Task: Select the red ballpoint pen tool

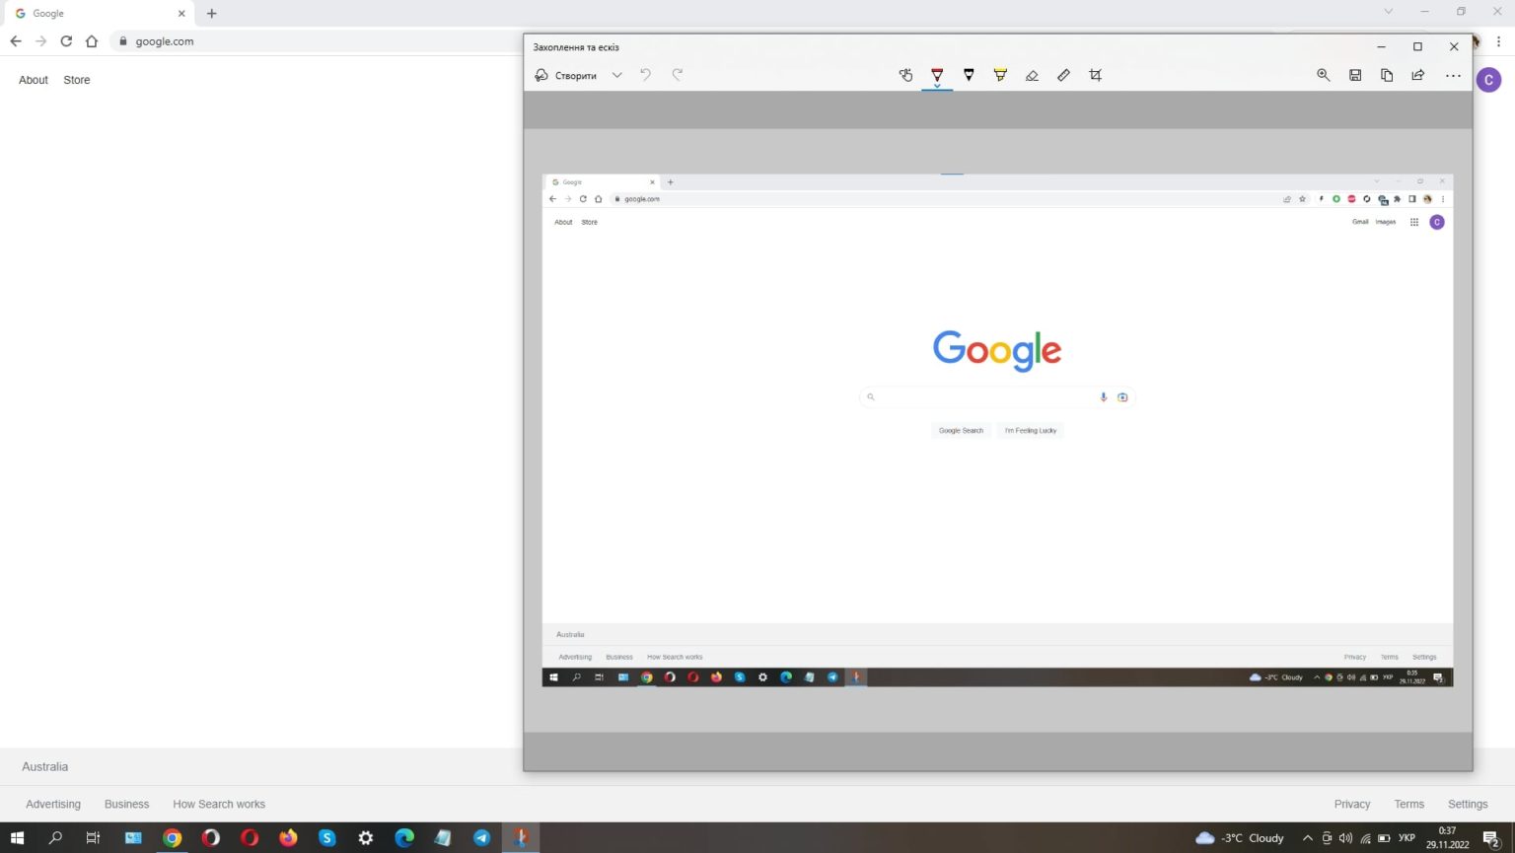Action: [937, 75]
